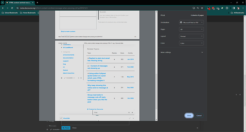246x132 pixels.
Task: Open the third extension icon beside the red one
Action: tap(218, 8)
